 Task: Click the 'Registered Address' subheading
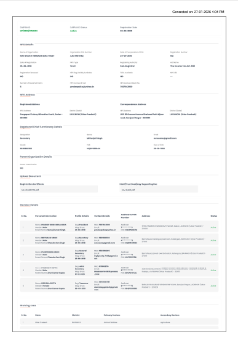click(x=30, y=104)
